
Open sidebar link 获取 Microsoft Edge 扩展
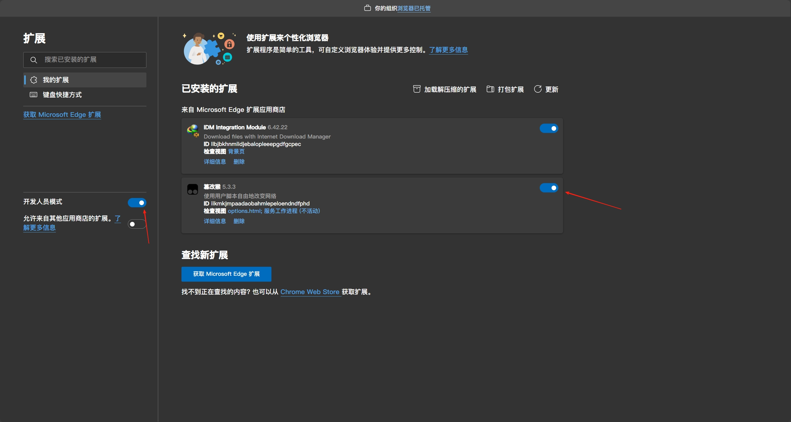pos(62,115)
